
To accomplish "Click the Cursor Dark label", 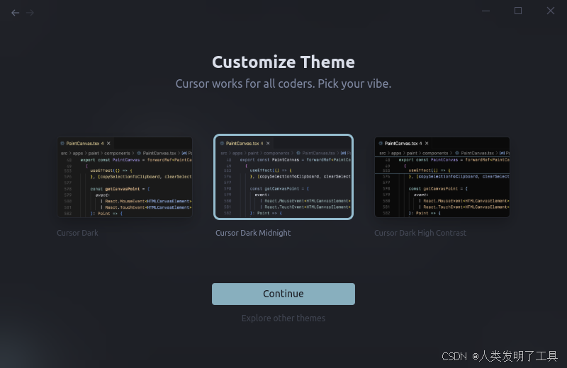I will tap(77, 233).
